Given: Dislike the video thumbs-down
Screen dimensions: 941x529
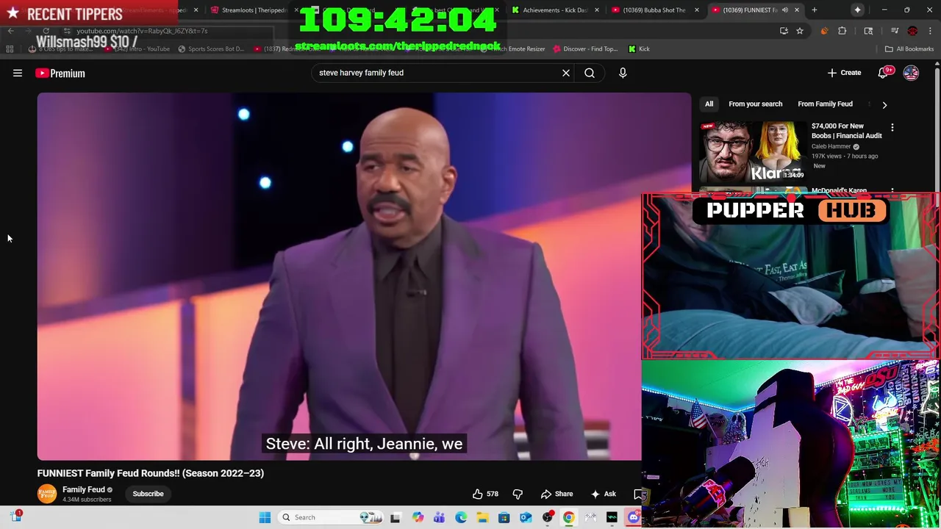Looking at the screenshot, I should coord(518,494).
